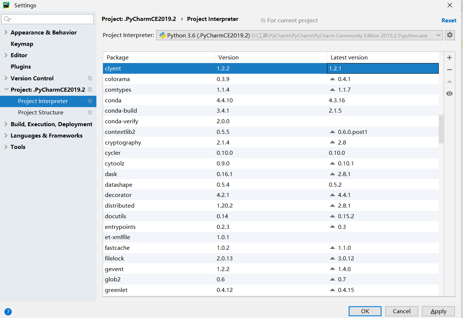Toggle show early releases eye icon

point(449,94)
